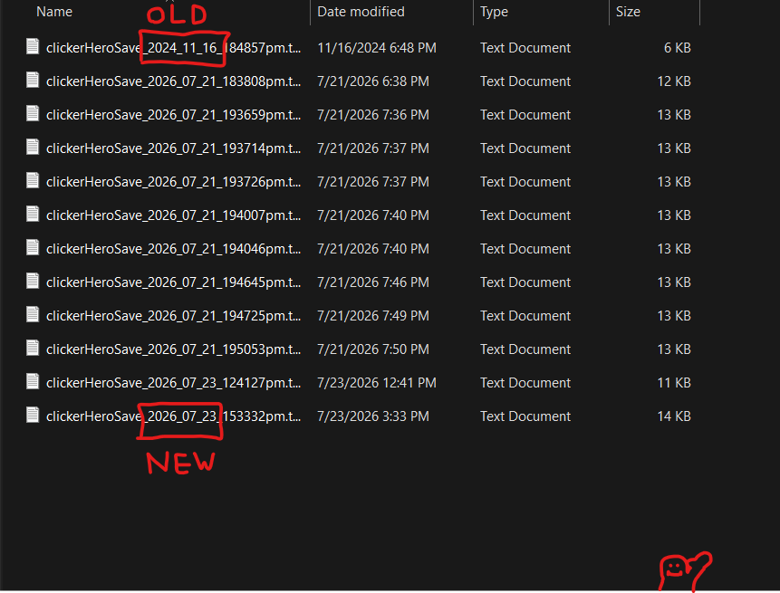Click file icon of clickerHeroSave_2026_07_21_194645pm
780x593 pixels.
click(x=33, y=282)
